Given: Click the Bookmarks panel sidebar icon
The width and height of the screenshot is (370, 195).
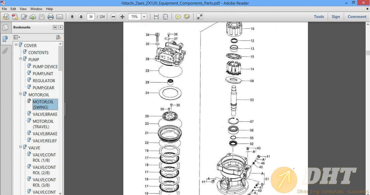Looking at the screenshot, I should [5, 39].
